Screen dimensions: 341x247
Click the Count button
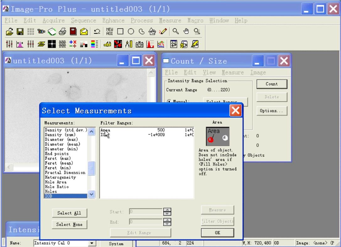pyautogui.click(x=272, y=84)
